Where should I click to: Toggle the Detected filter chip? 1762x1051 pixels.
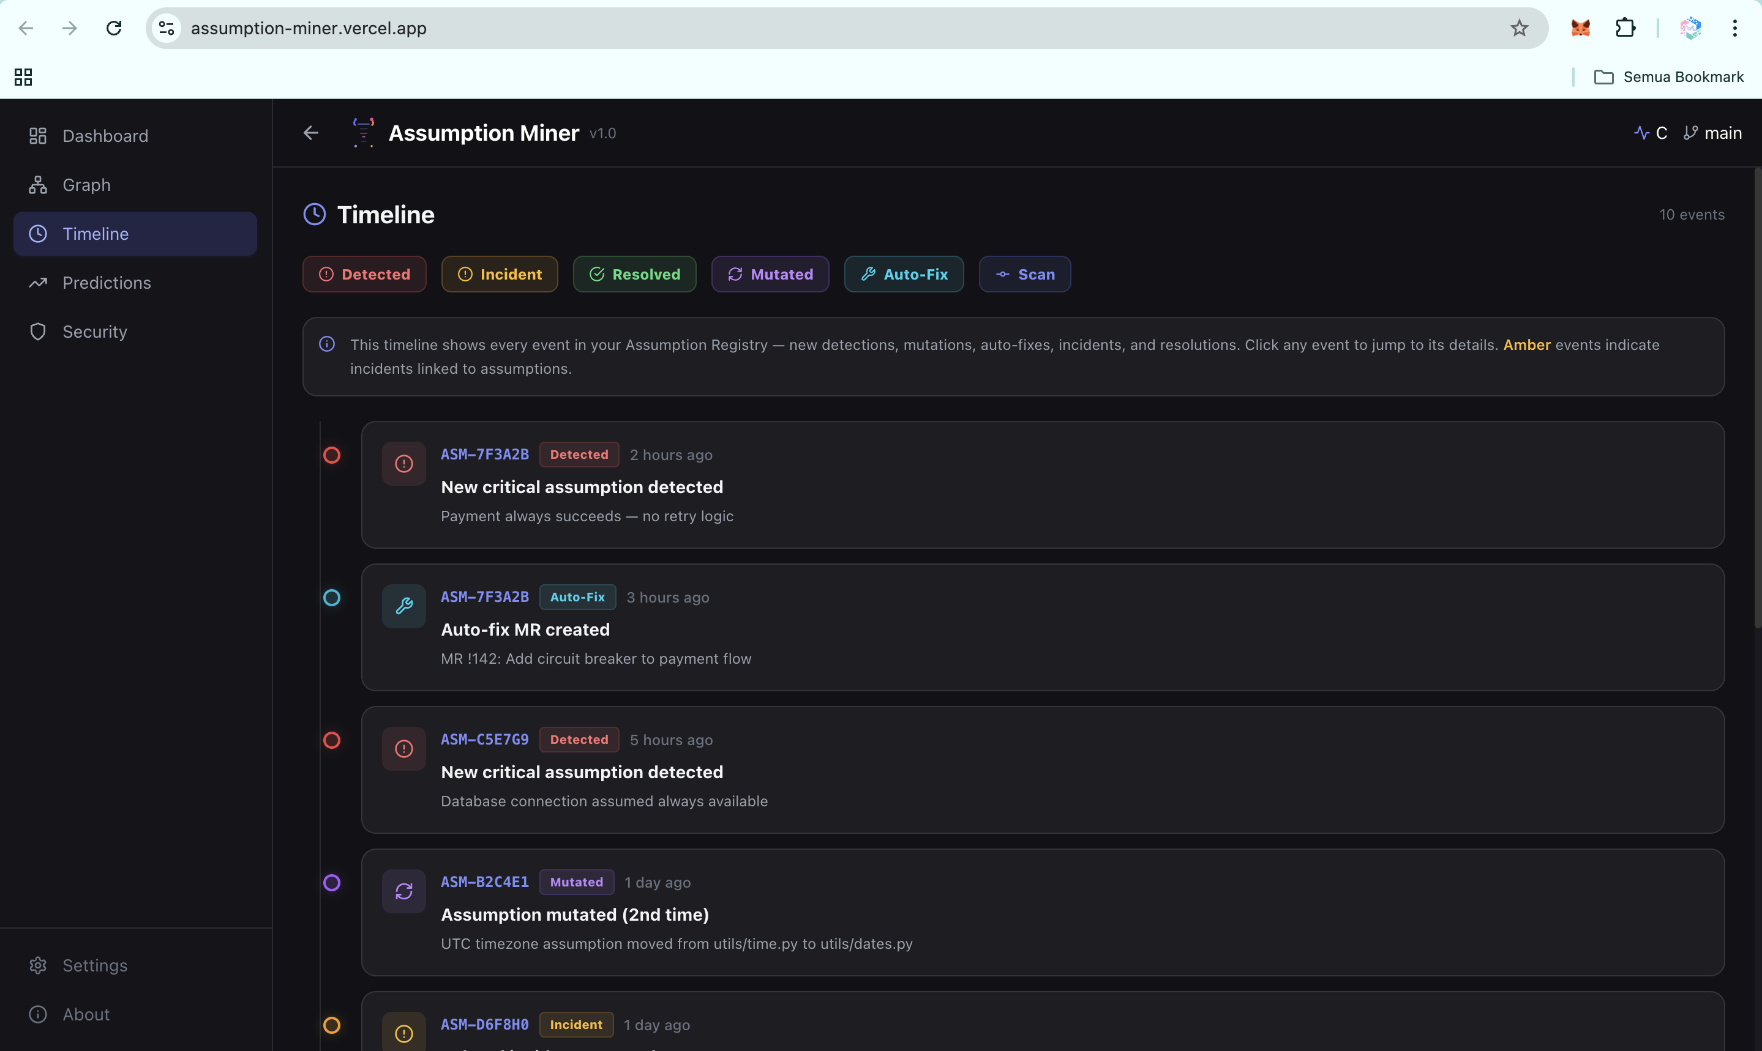(x=364, y=274)
